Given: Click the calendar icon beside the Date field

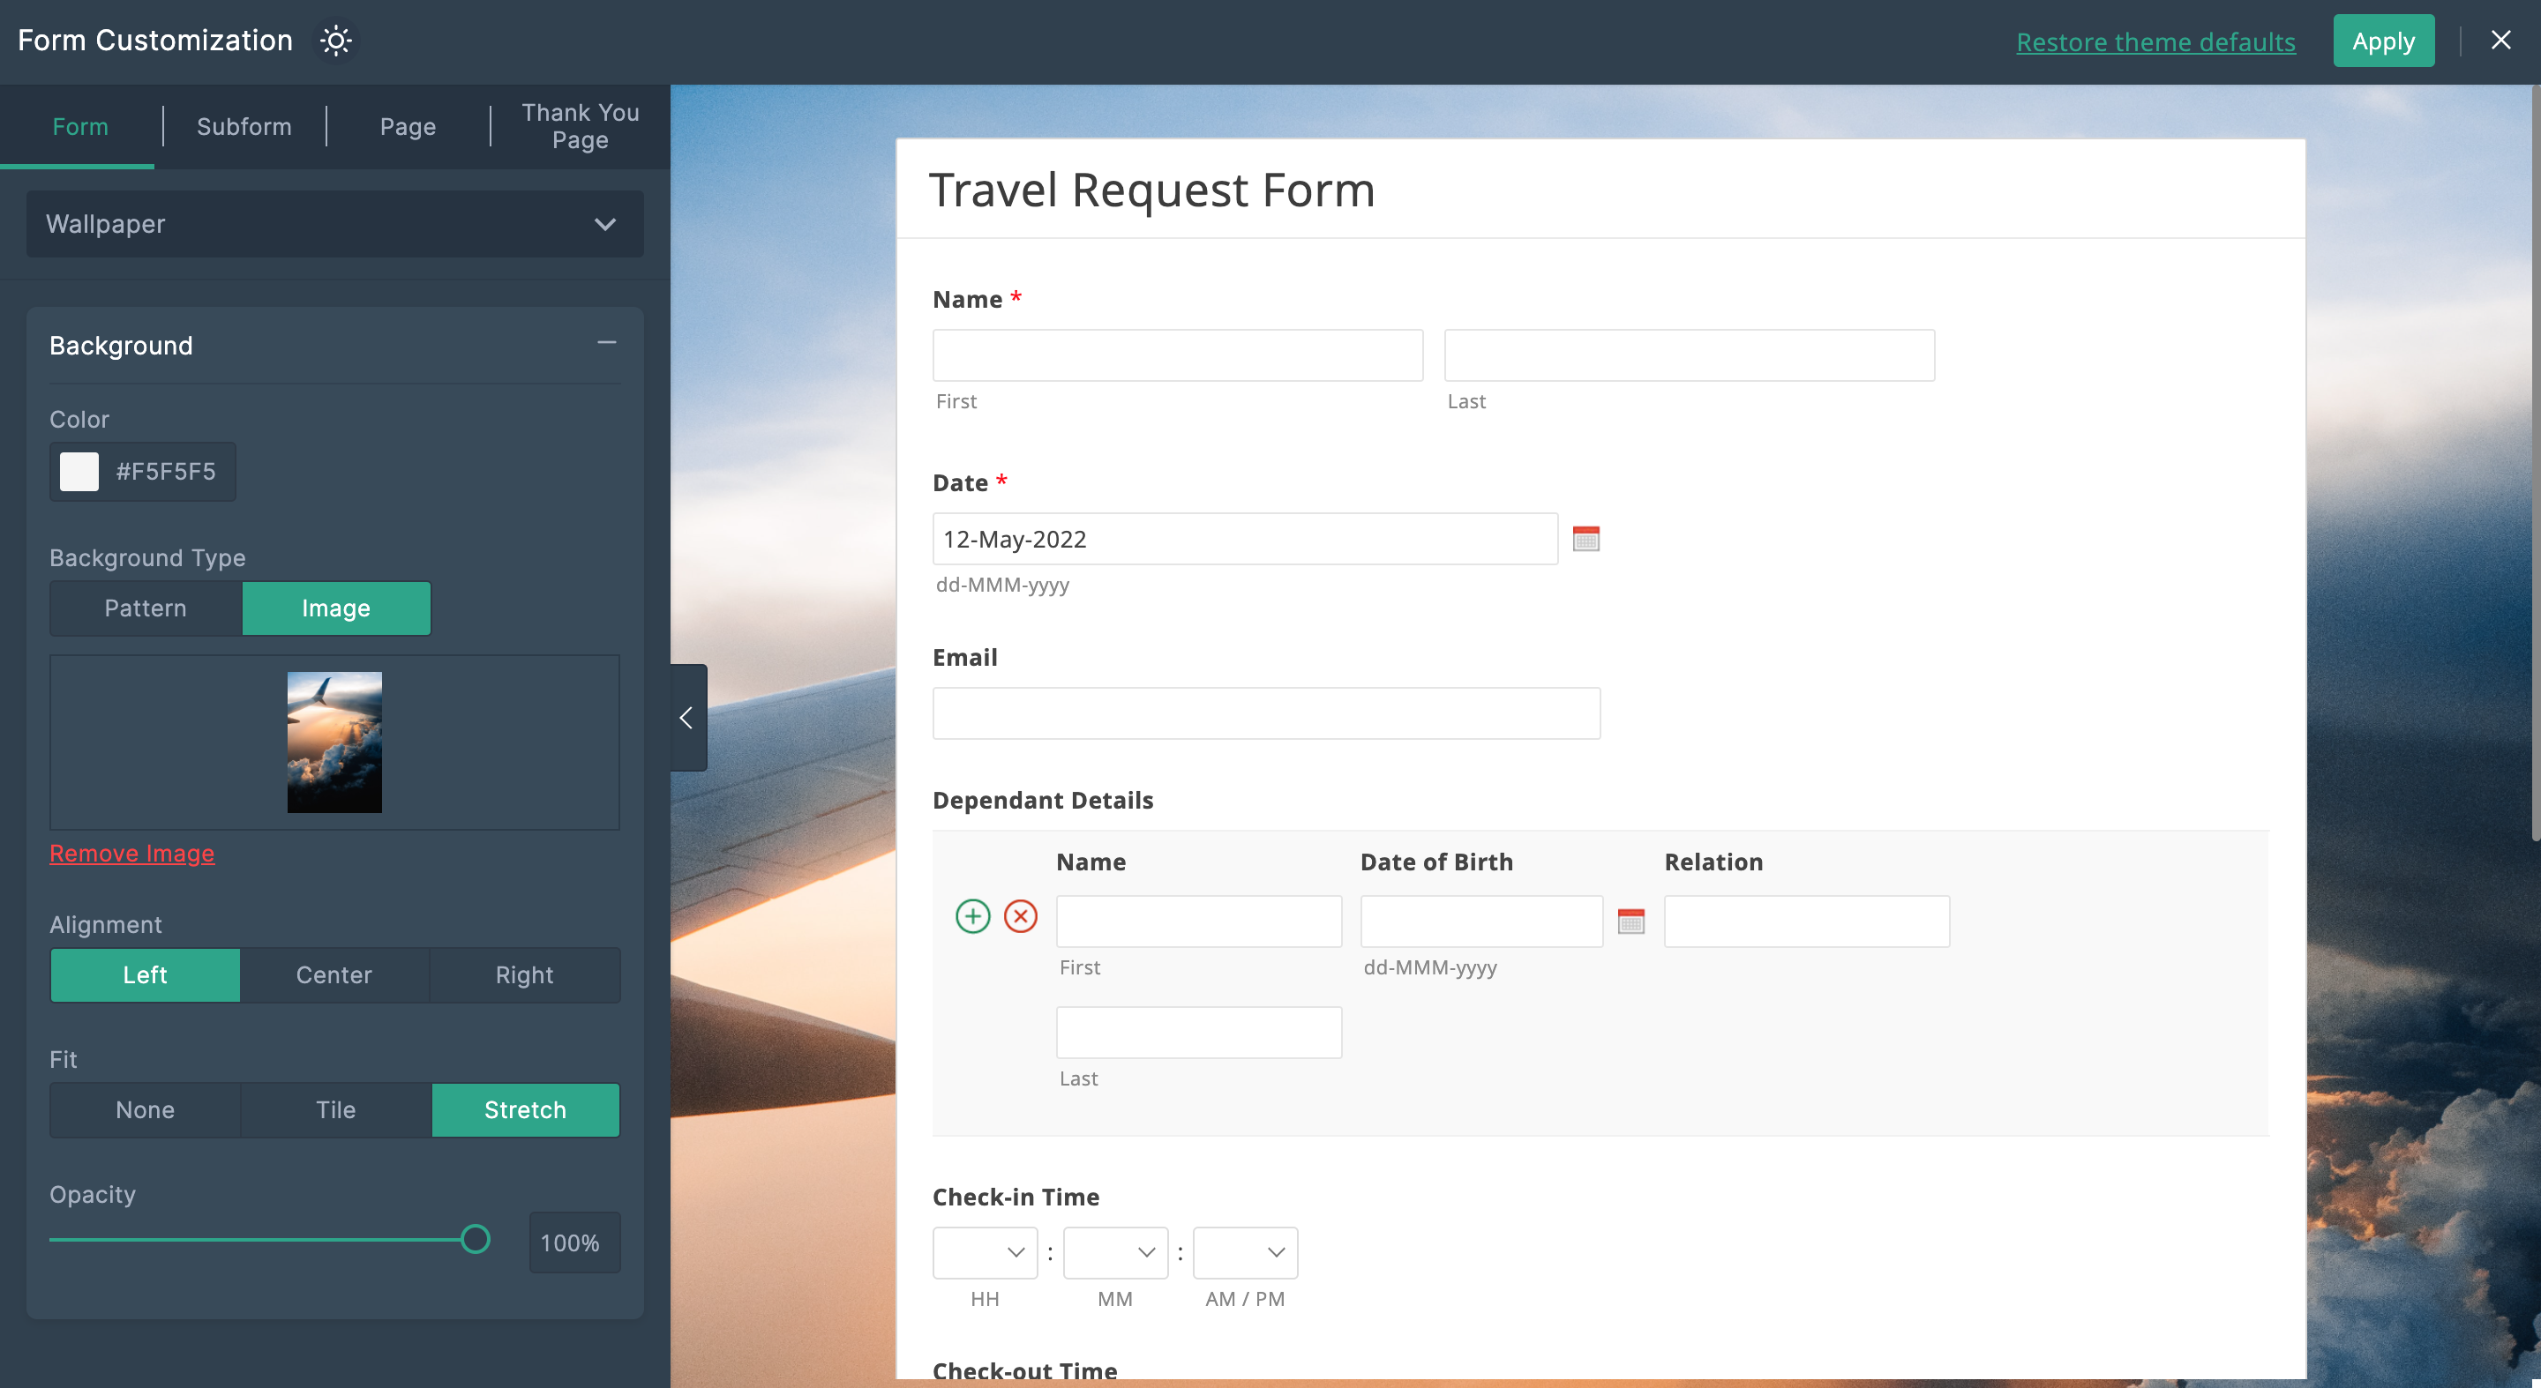Looking at the screenshot, I should tap(1585, 538).
